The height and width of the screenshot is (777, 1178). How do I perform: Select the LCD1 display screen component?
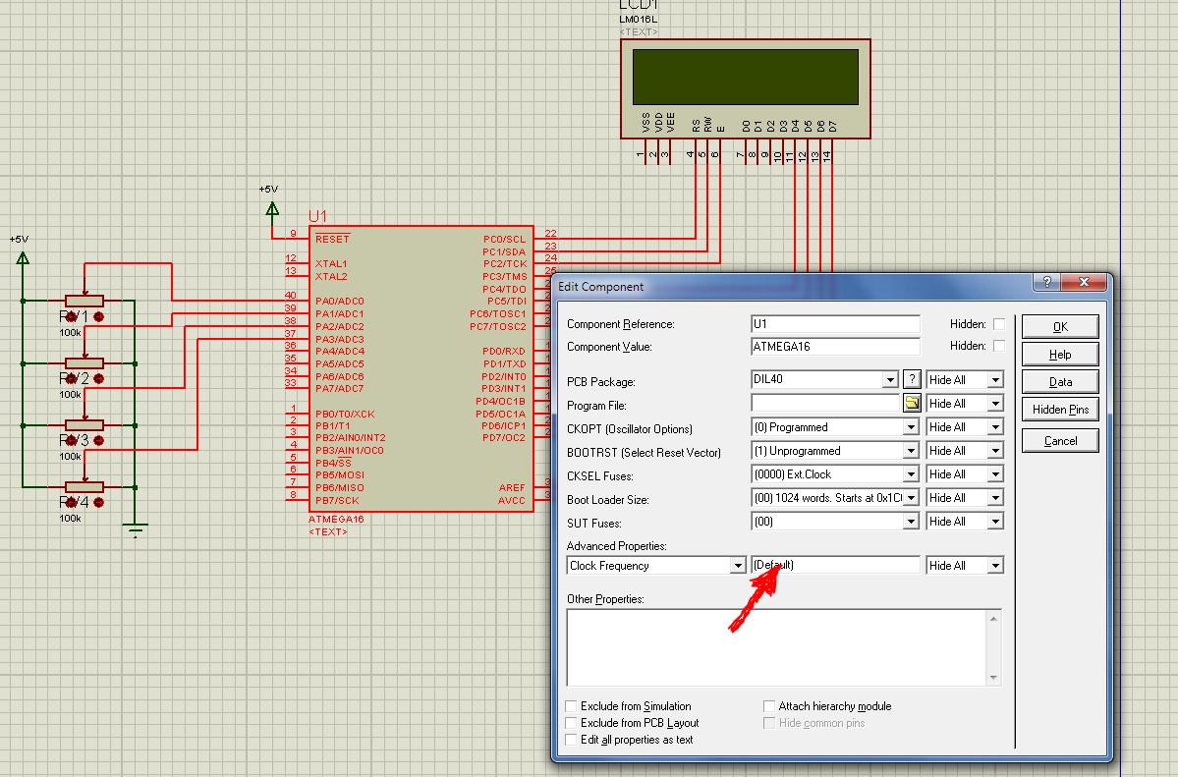point(744,75)
